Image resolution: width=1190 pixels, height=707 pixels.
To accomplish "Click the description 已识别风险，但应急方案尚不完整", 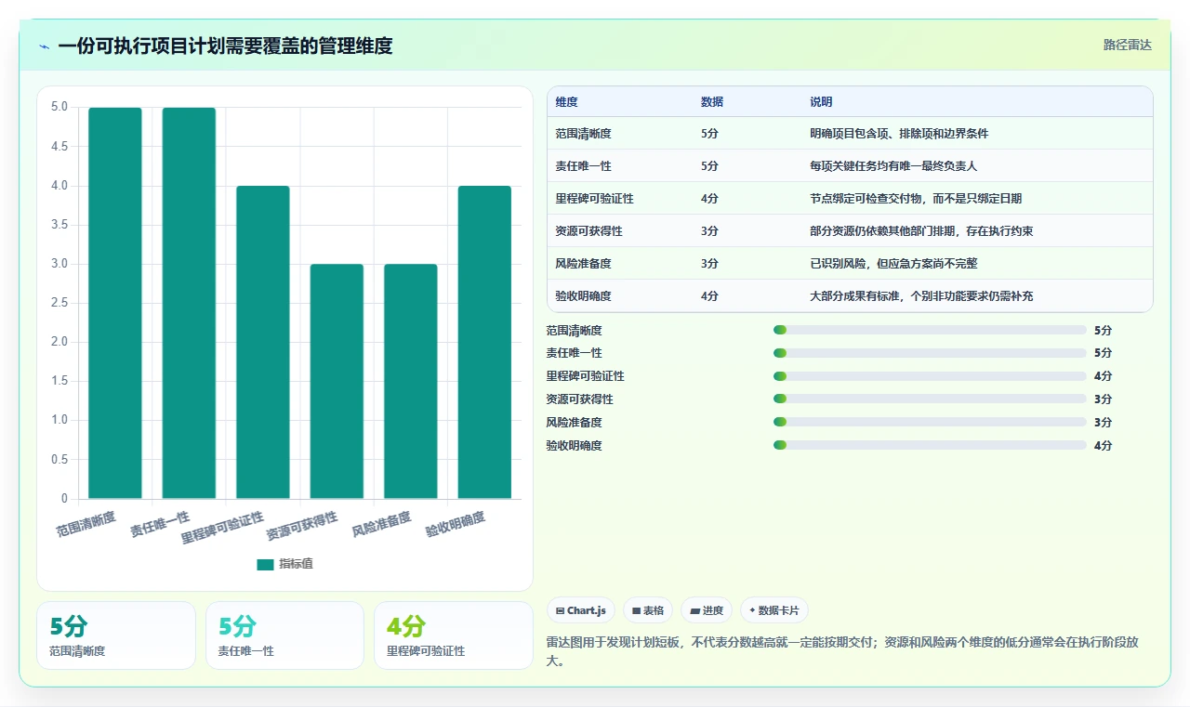I will (x=893, y=264).
